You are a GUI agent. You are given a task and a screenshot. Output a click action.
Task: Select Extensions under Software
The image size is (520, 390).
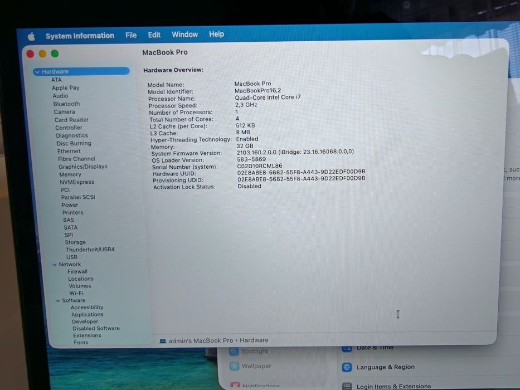pyautogui.click(x=87, y=335)
